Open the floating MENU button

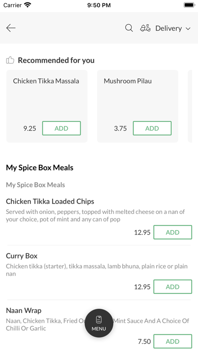click(99, 323)
